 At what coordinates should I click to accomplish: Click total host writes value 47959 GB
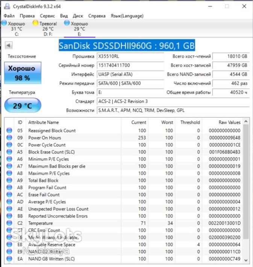(x=231, y=65)
